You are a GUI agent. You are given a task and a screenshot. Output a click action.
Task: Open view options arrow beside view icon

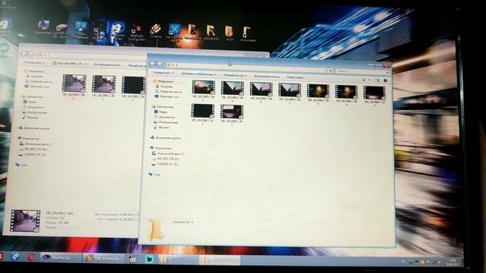click(x=369, y=80)
